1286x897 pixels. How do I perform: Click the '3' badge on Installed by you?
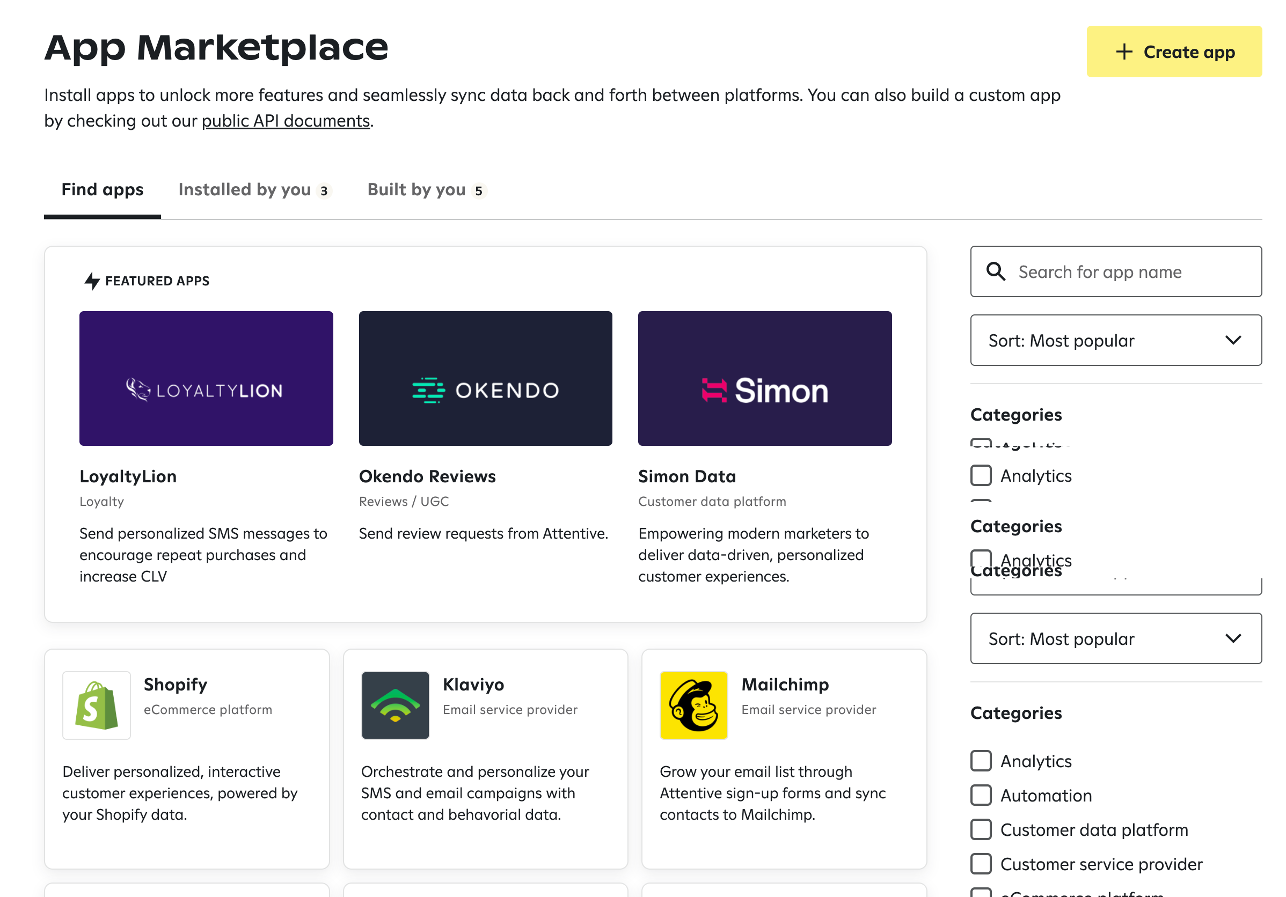click(324, 192)
